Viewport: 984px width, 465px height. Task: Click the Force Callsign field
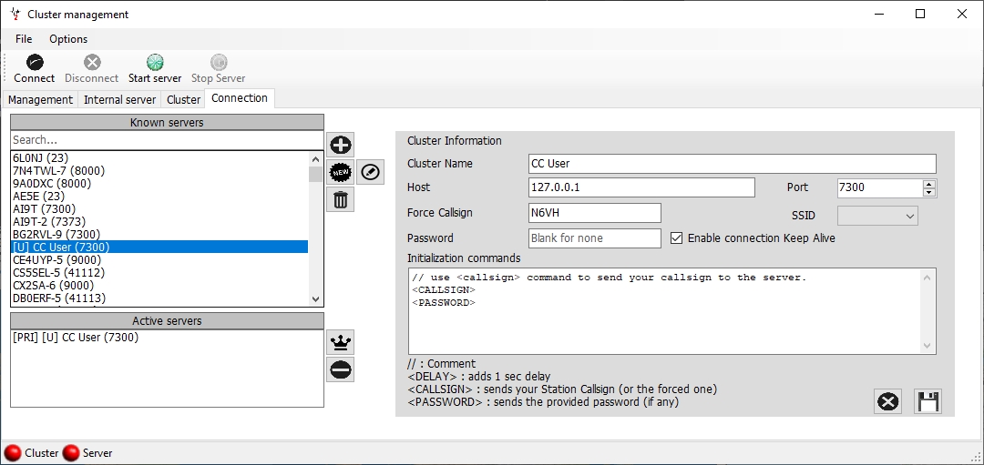(595, 212)
